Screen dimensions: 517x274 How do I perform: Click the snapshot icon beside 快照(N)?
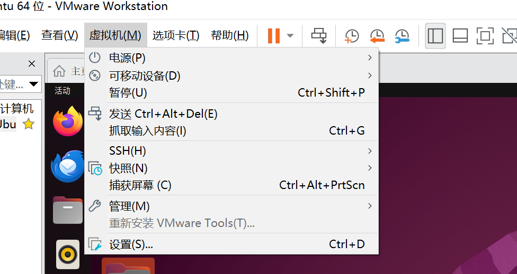click(95, 168)
